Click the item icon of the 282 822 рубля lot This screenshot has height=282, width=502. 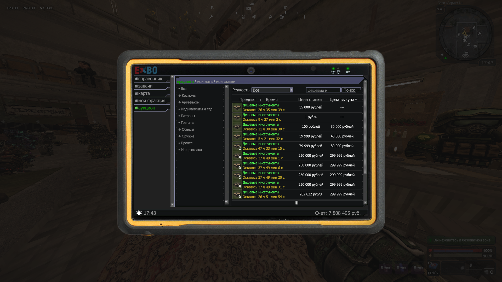tap(237, 195)
